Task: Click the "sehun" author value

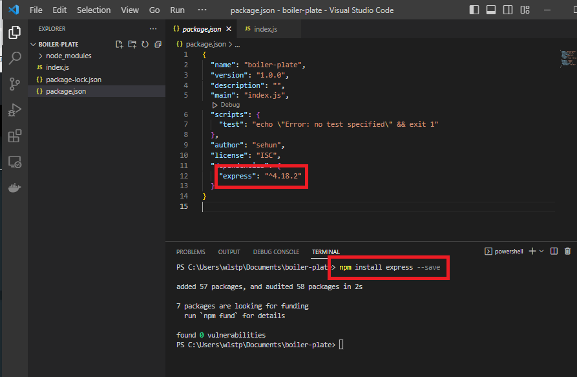Action: [266, 145]
